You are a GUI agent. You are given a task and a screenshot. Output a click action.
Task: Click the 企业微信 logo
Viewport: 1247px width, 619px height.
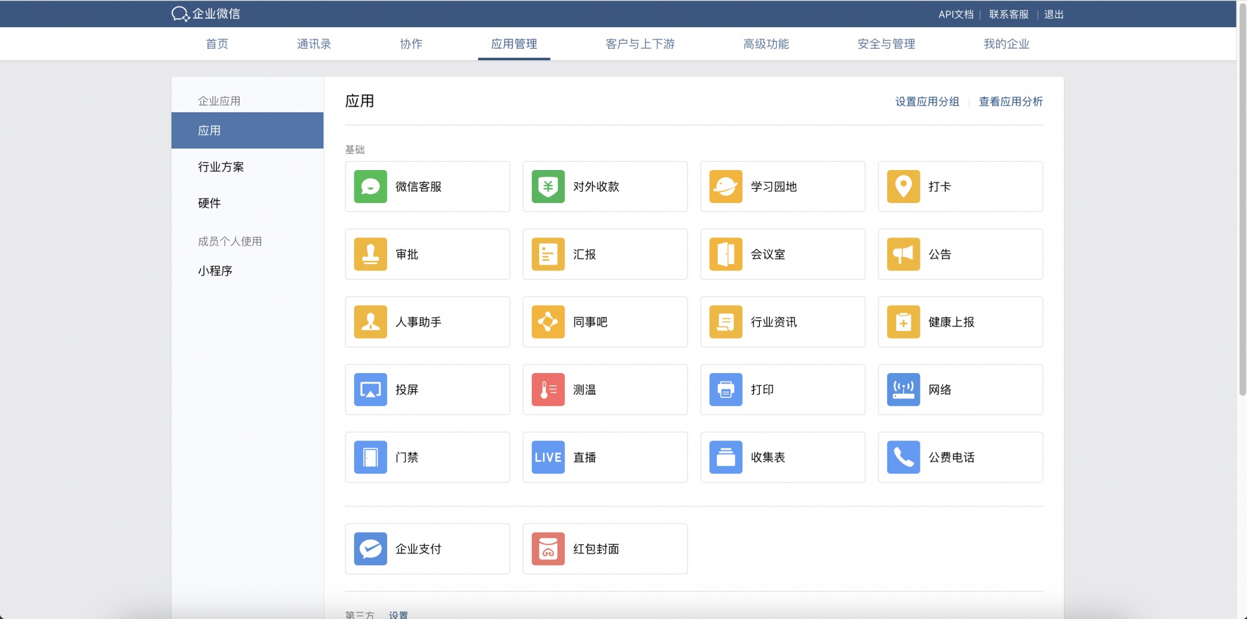(x=206, y=14)
